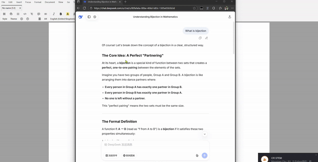Open the English (United Kingdom) language dropdown

tap(62, 19)
